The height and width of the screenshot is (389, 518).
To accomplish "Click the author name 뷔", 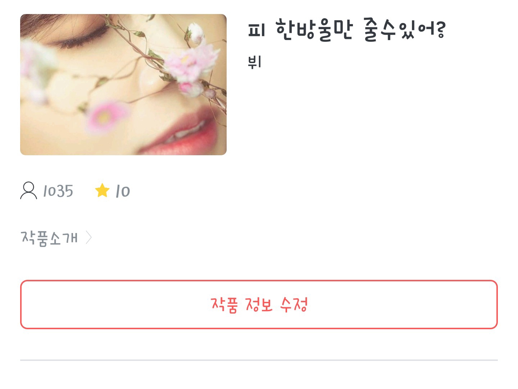I will pyautogui.click(x=254, y=62).
